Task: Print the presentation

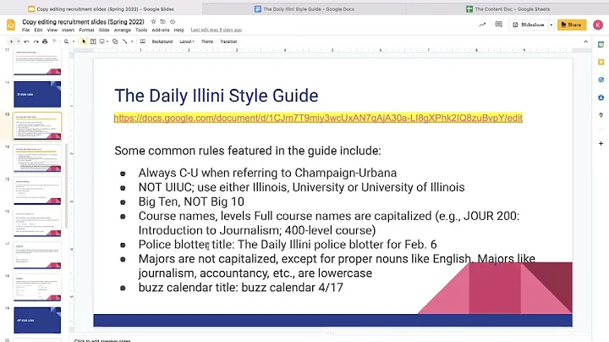Action: click(45, 41)
